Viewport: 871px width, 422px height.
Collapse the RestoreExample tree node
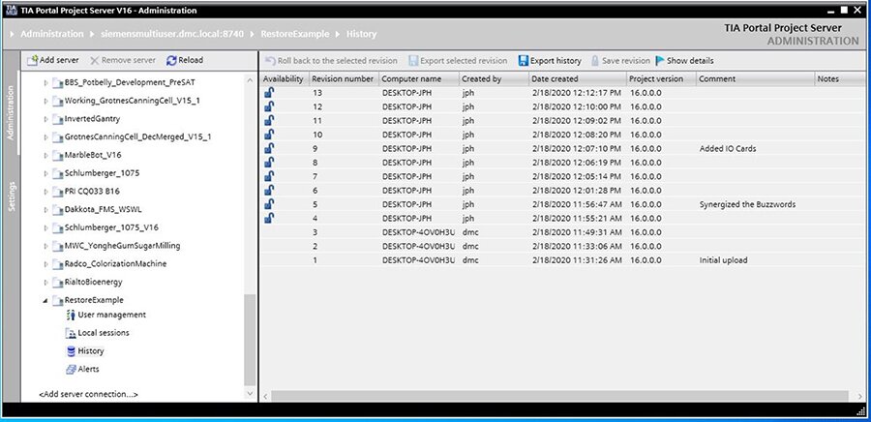pyautogui.click(x=45, y=300)
